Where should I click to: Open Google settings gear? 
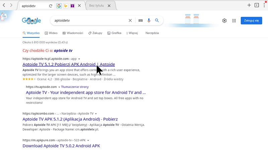(x=224, y=21)
